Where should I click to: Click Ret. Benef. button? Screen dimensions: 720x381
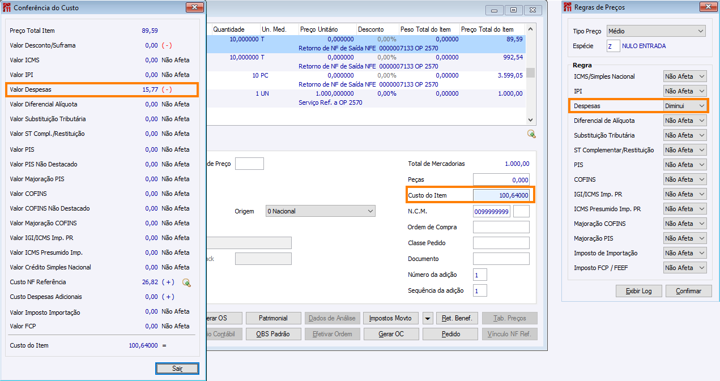[457, 318]
